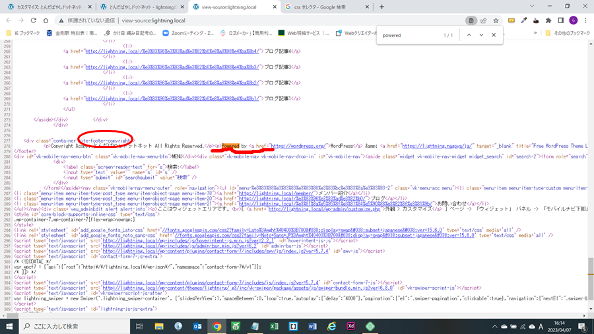Open a new browser tab
The width and height of the screenshot is (594, 334).
pyautogui.click(x=381, y=7)
